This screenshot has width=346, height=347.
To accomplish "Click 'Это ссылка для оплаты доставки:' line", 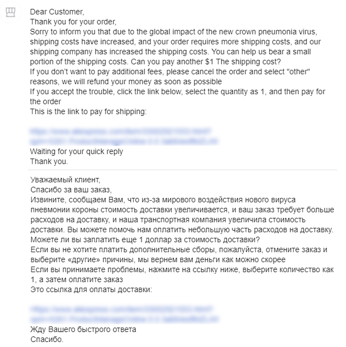I will (91, 289).
